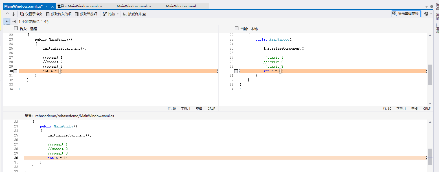Click '字符: 1' in the incoming pane status

(186, 109)
